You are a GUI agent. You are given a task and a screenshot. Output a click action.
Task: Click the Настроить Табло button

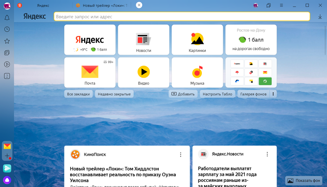click(x=218, y=94)
